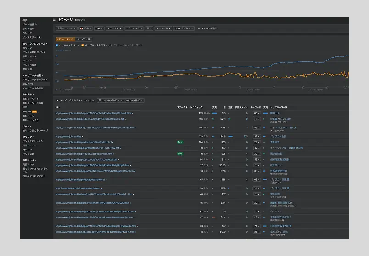Open サイト構成 in the sidebar
The height and width of the screenshot is (256, 369).
pyautogui.click(x=28, y=29)
